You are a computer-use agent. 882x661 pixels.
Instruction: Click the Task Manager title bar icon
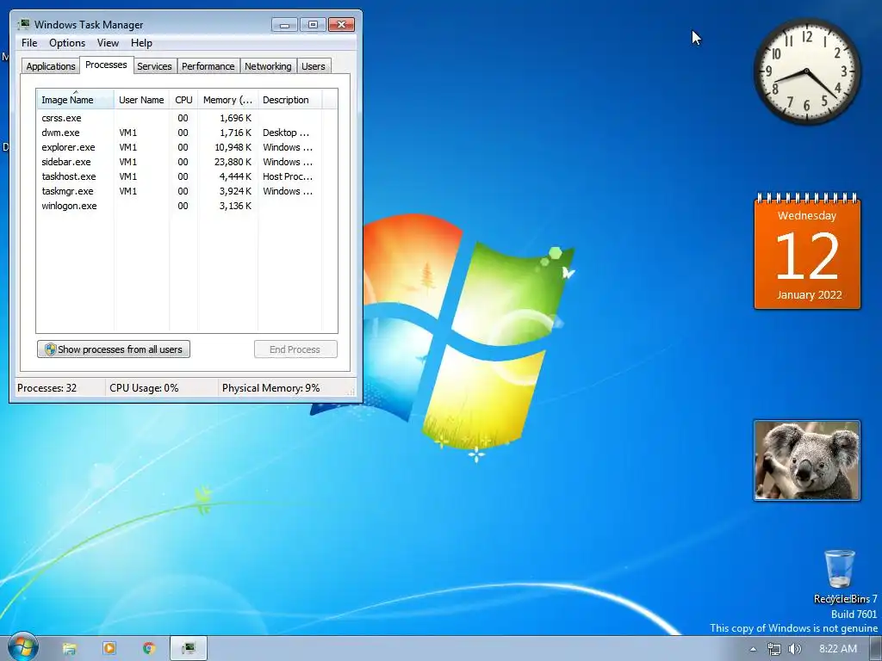(x=23, y=24)
